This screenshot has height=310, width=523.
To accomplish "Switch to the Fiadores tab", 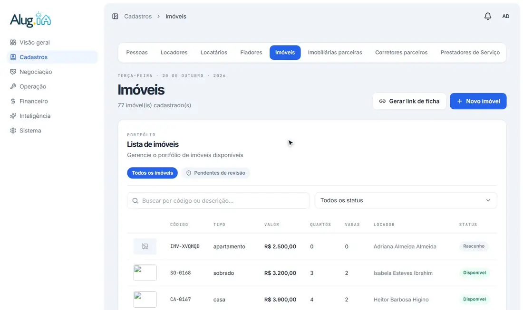I will click(251, 52).
